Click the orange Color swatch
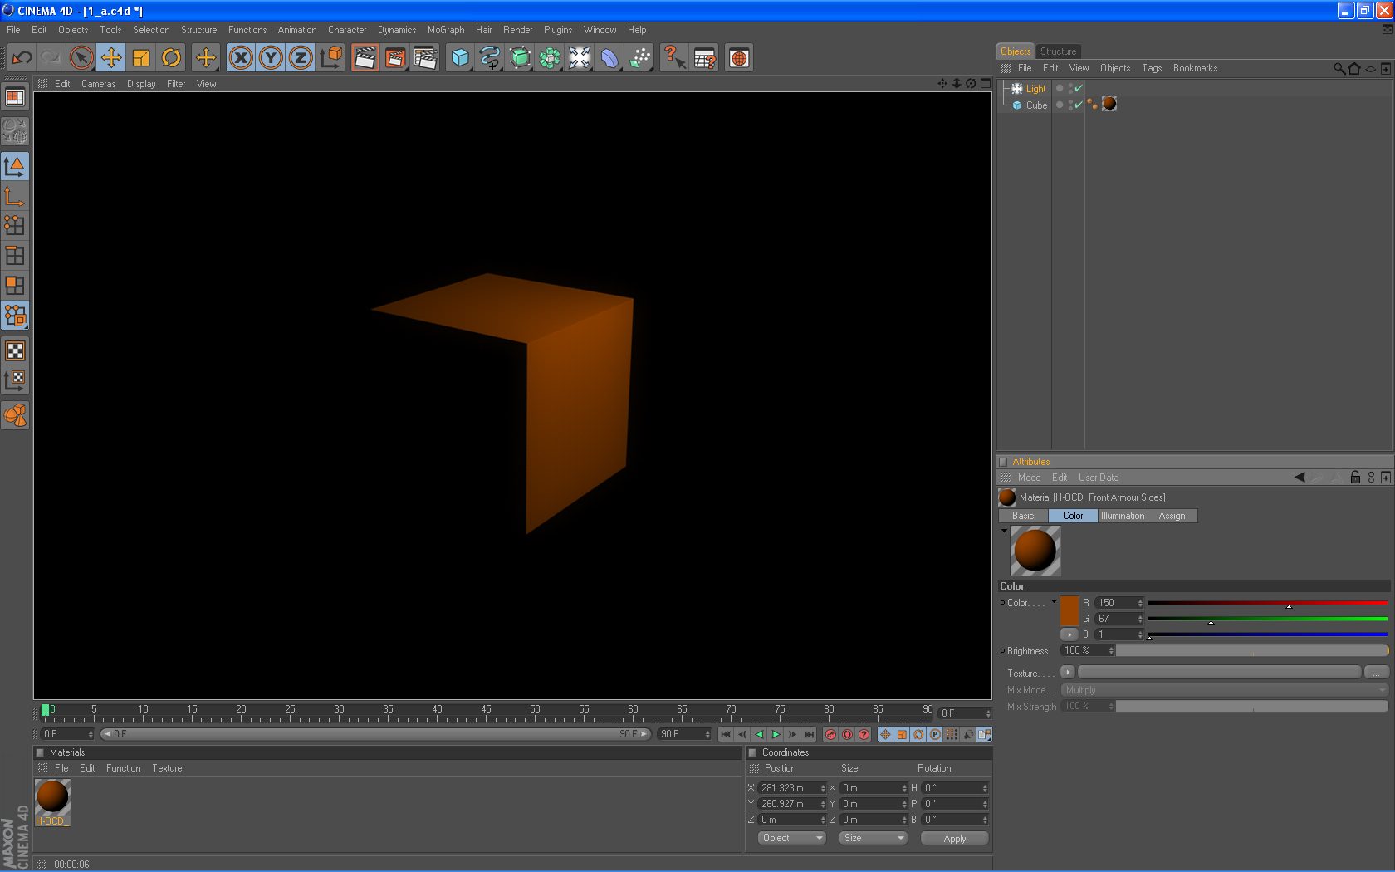This screenshot has width=1395, height=872. coord(1069,611)
